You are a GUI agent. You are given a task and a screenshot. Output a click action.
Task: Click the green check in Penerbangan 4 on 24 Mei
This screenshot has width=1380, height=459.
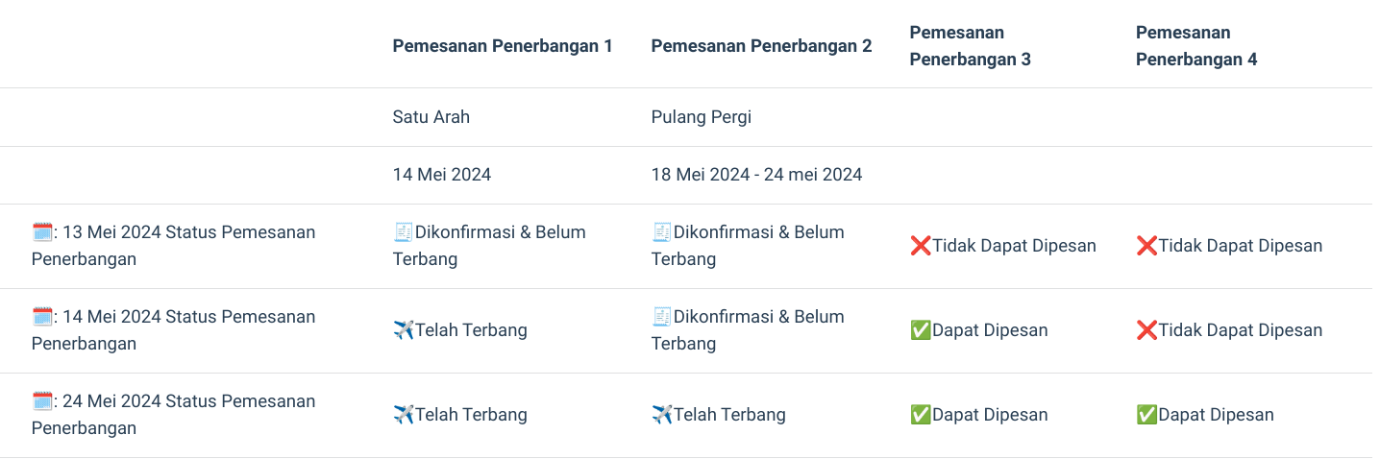(x=1146, y=414)
